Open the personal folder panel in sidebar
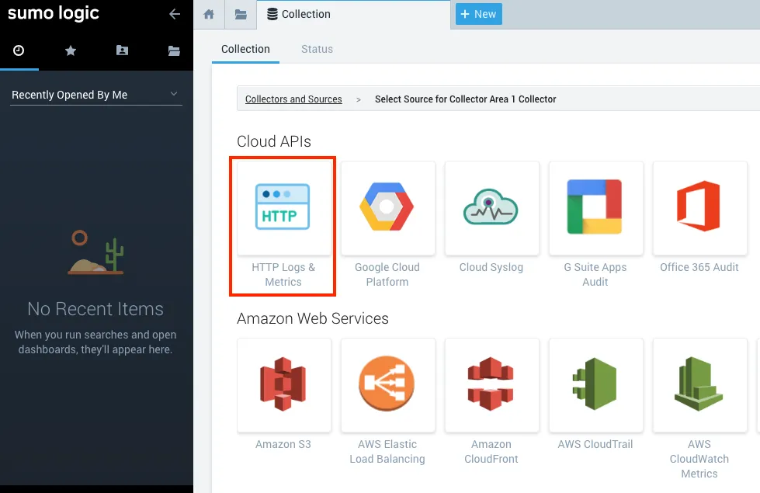This screenshot has height=493, width=760. pos(121,50)
